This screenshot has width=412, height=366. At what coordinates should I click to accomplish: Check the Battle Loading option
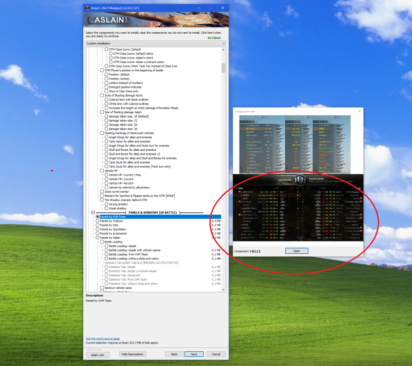102,242
